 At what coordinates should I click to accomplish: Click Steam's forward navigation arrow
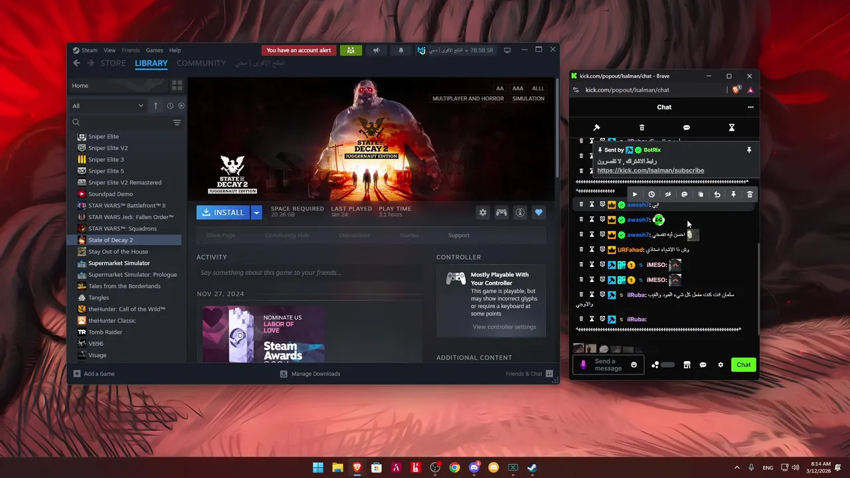90,63
